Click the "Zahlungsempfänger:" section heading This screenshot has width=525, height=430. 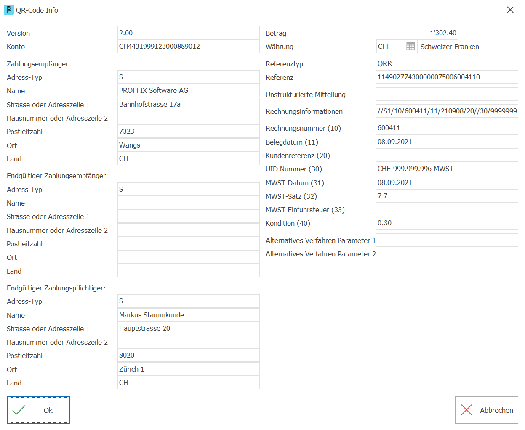point(39,64)
